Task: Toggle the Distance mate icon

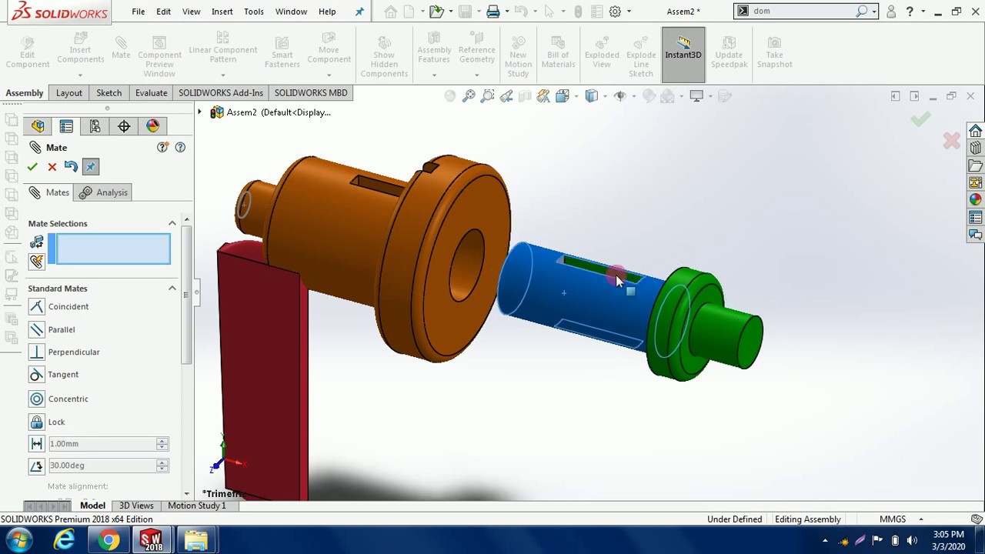Action: [36, 443]
